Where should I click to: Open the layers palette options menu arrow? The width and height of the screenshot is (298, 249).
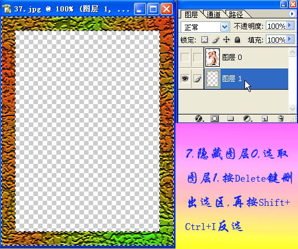point(292,14)
